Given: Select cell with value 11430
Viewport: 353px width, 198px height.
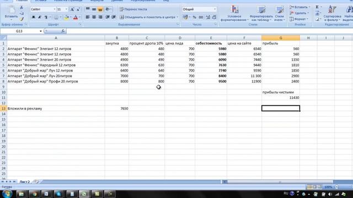Looking at the screenshot, I should (x=281, y=98).
